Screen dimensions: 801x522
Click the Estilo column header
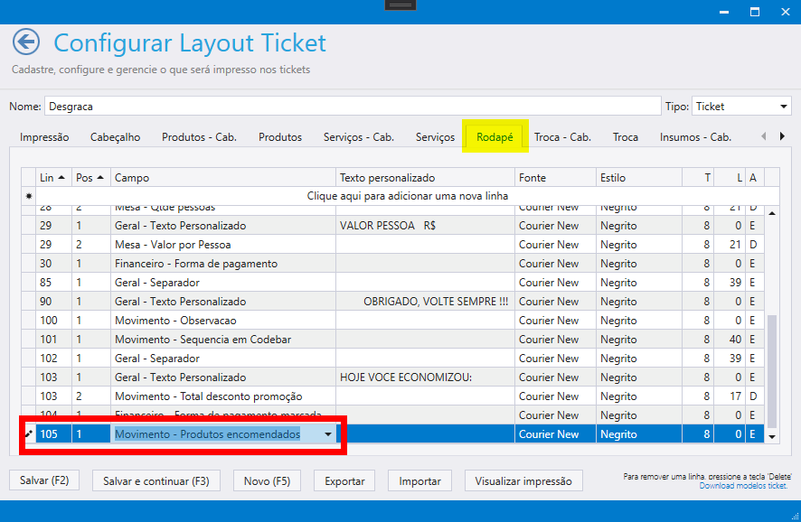[639, 178]
